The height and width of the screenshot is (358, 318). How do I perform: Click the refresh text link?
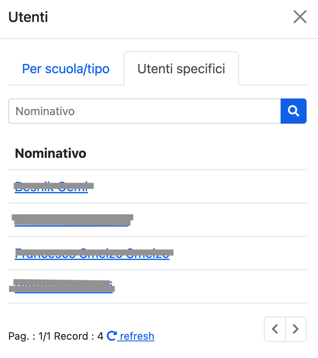[x=137, y=336]
